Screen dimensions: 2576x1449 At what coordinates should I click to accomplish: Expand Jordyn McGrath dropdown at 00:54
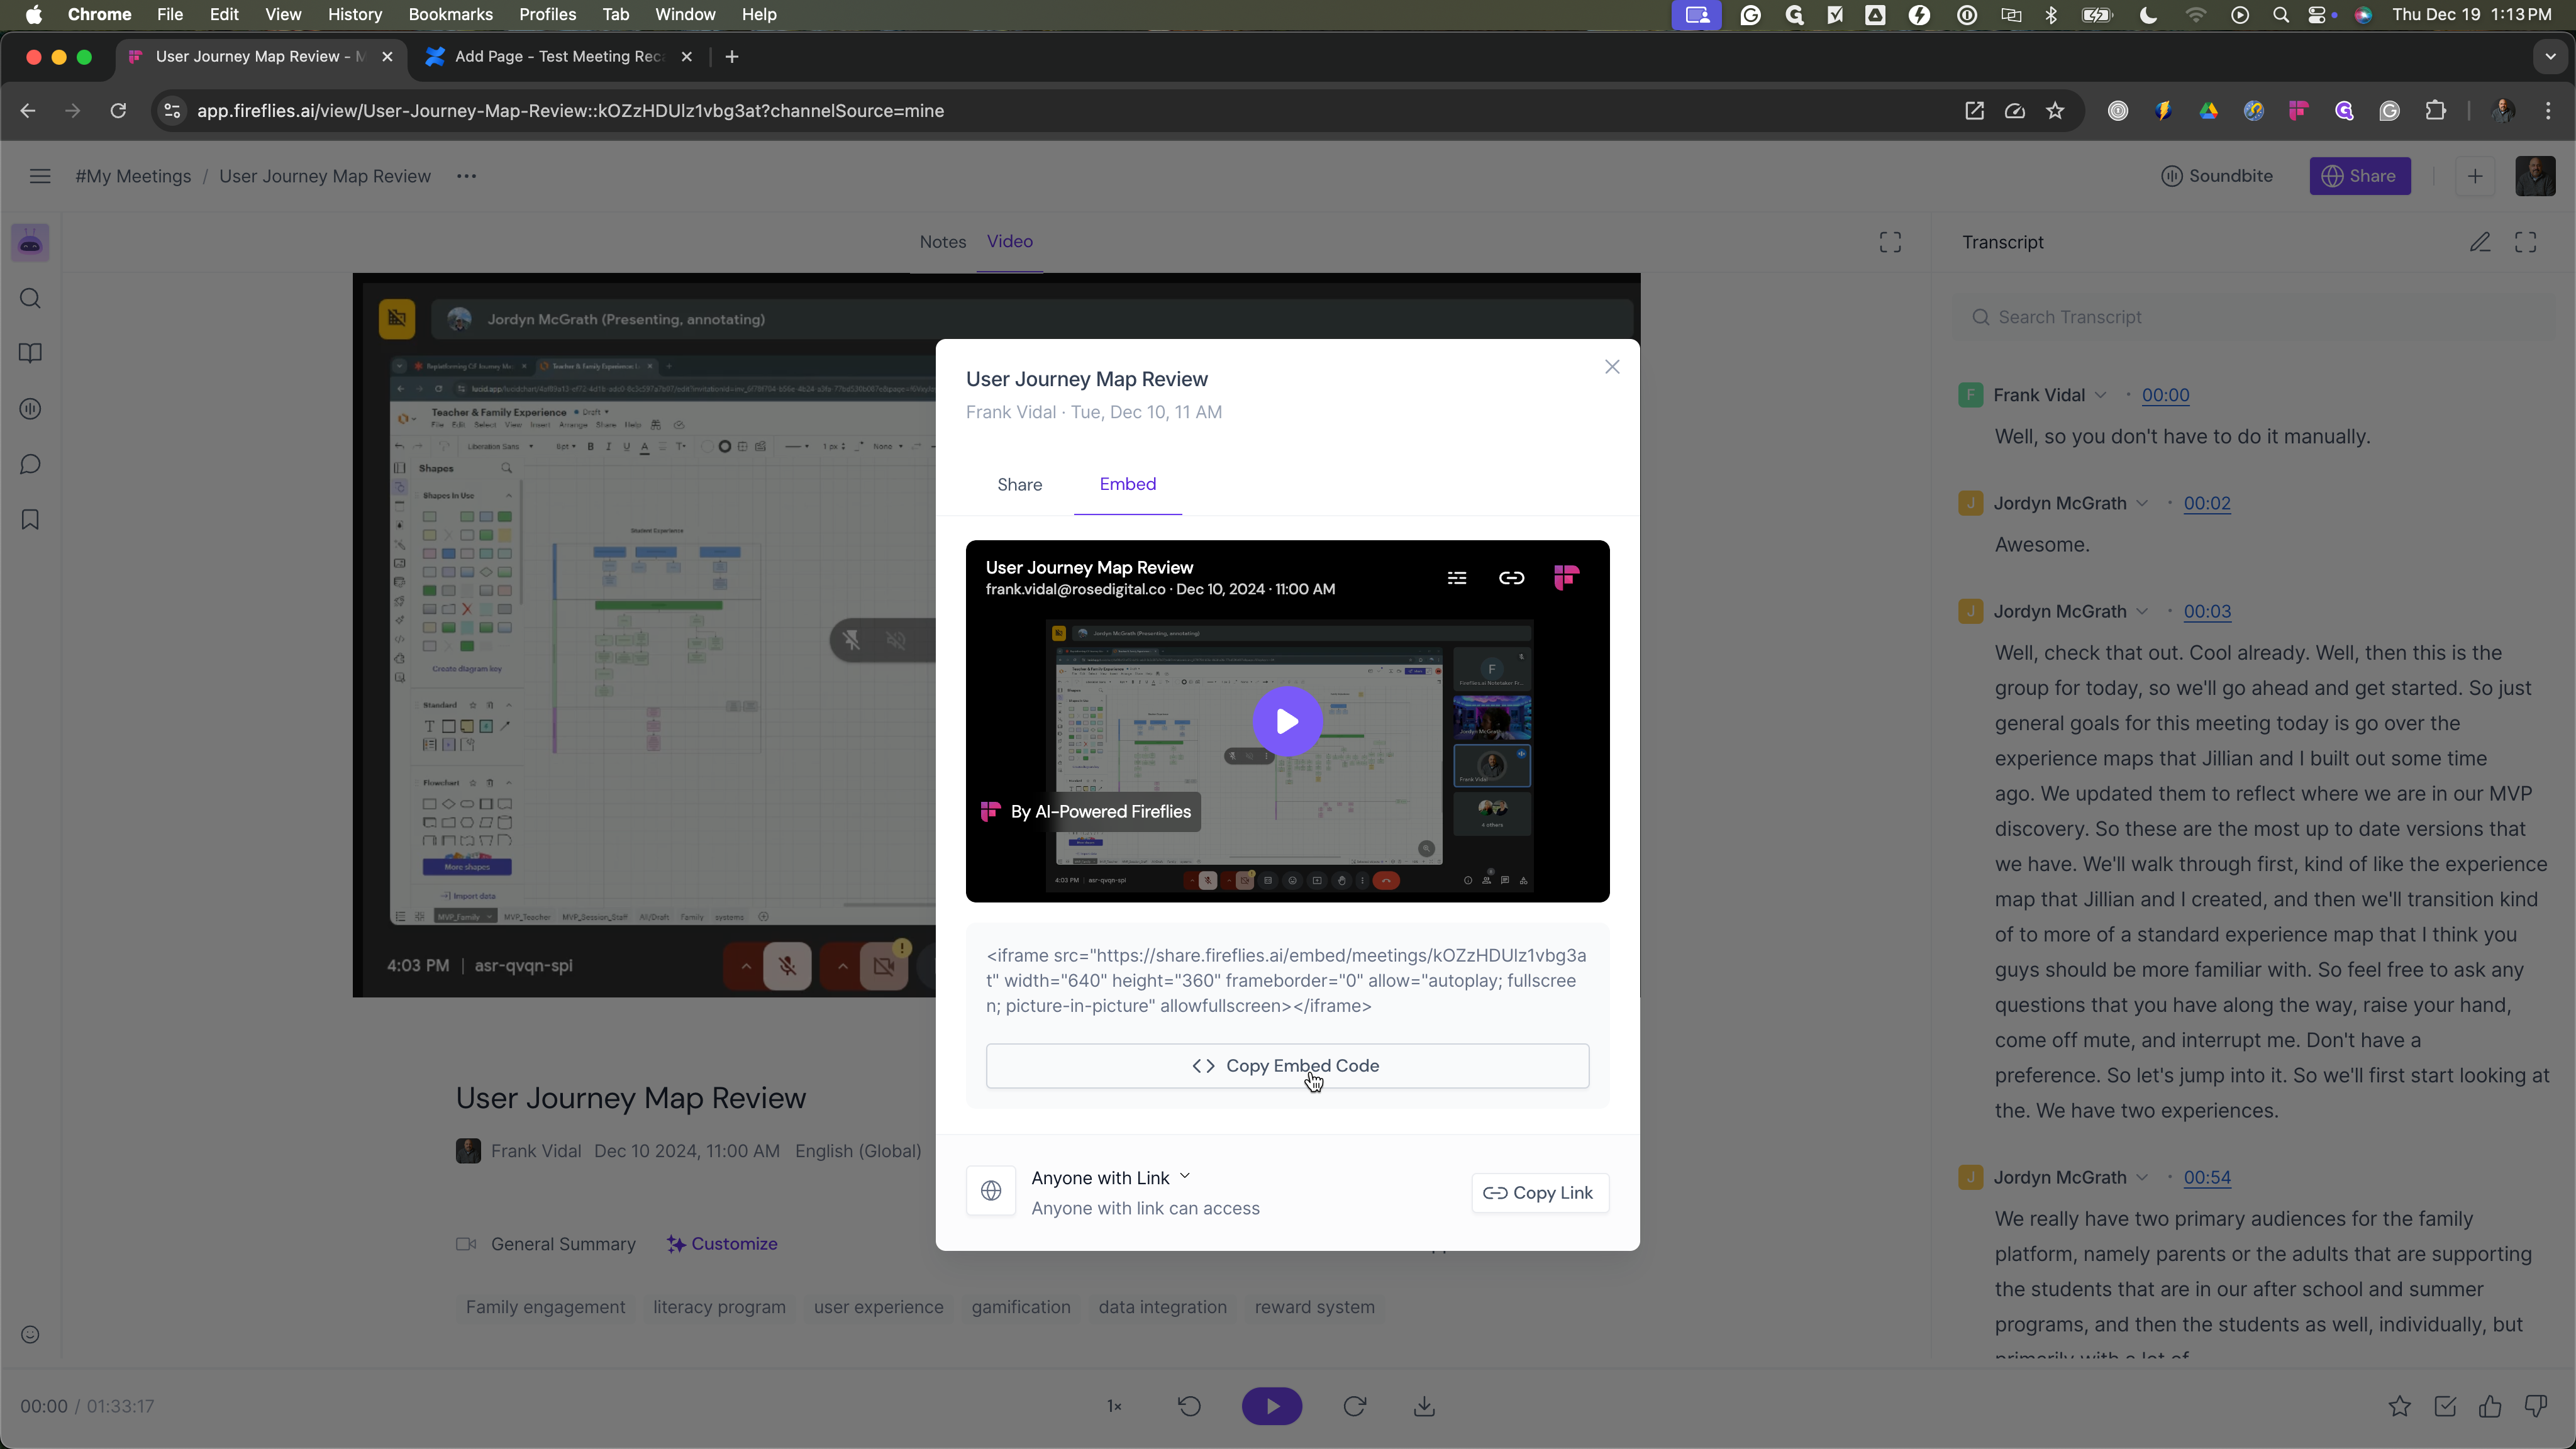coord(2142,1177)
